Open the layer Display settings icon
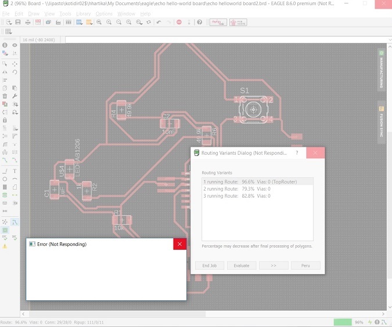The height and width of the screenshot is (327, 392). (5, 53)
